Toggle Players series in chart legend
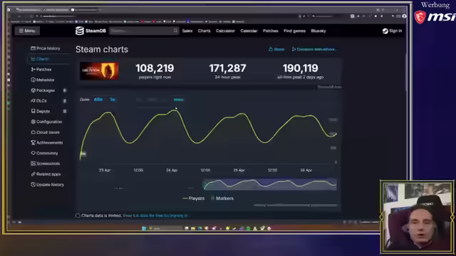The width and height of the screenshot is (456, 256). 193,198
